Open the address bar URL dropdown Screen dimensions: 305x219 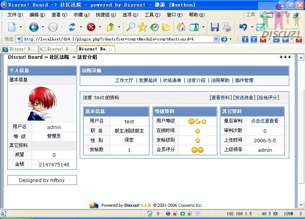pyautogui.click(x=216, y=39)
